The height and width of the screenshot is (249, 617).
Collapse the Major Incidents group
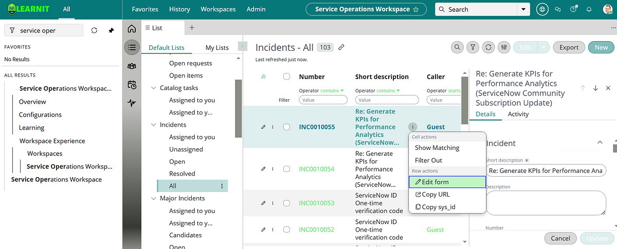click(153, 198)
